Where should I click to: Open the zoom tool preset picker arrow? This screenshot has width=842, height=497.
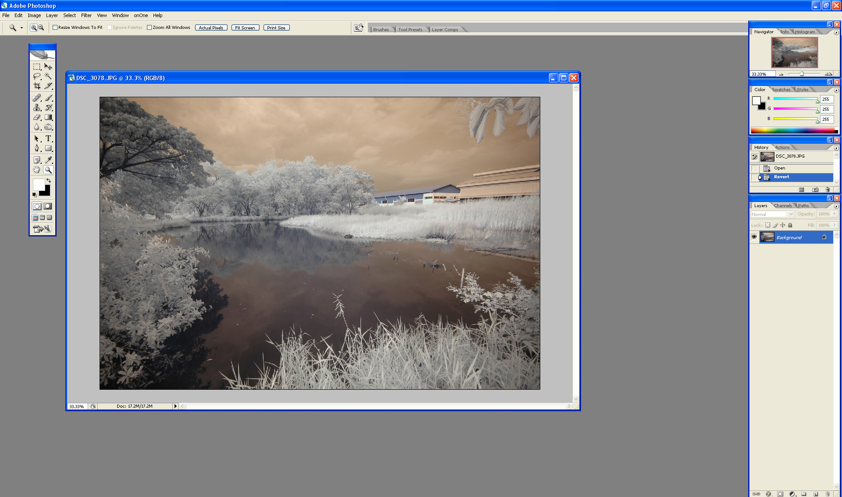point(21,28)
